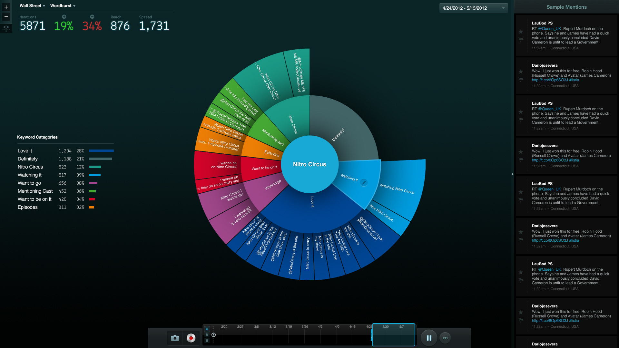Click the pencil edit icon on Watching it
The image size is (619, 348).
[364, 183]
